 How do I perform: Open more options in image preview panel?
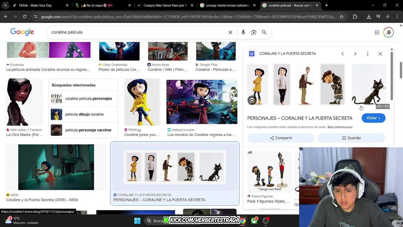click(x=367, y=54)
